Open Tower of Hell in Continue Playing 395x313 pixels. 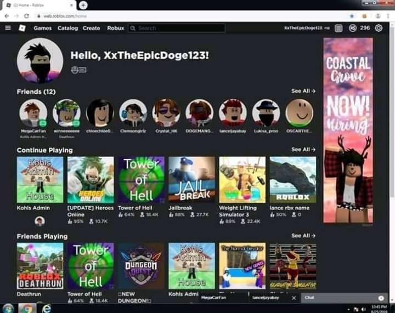(142, 180)
